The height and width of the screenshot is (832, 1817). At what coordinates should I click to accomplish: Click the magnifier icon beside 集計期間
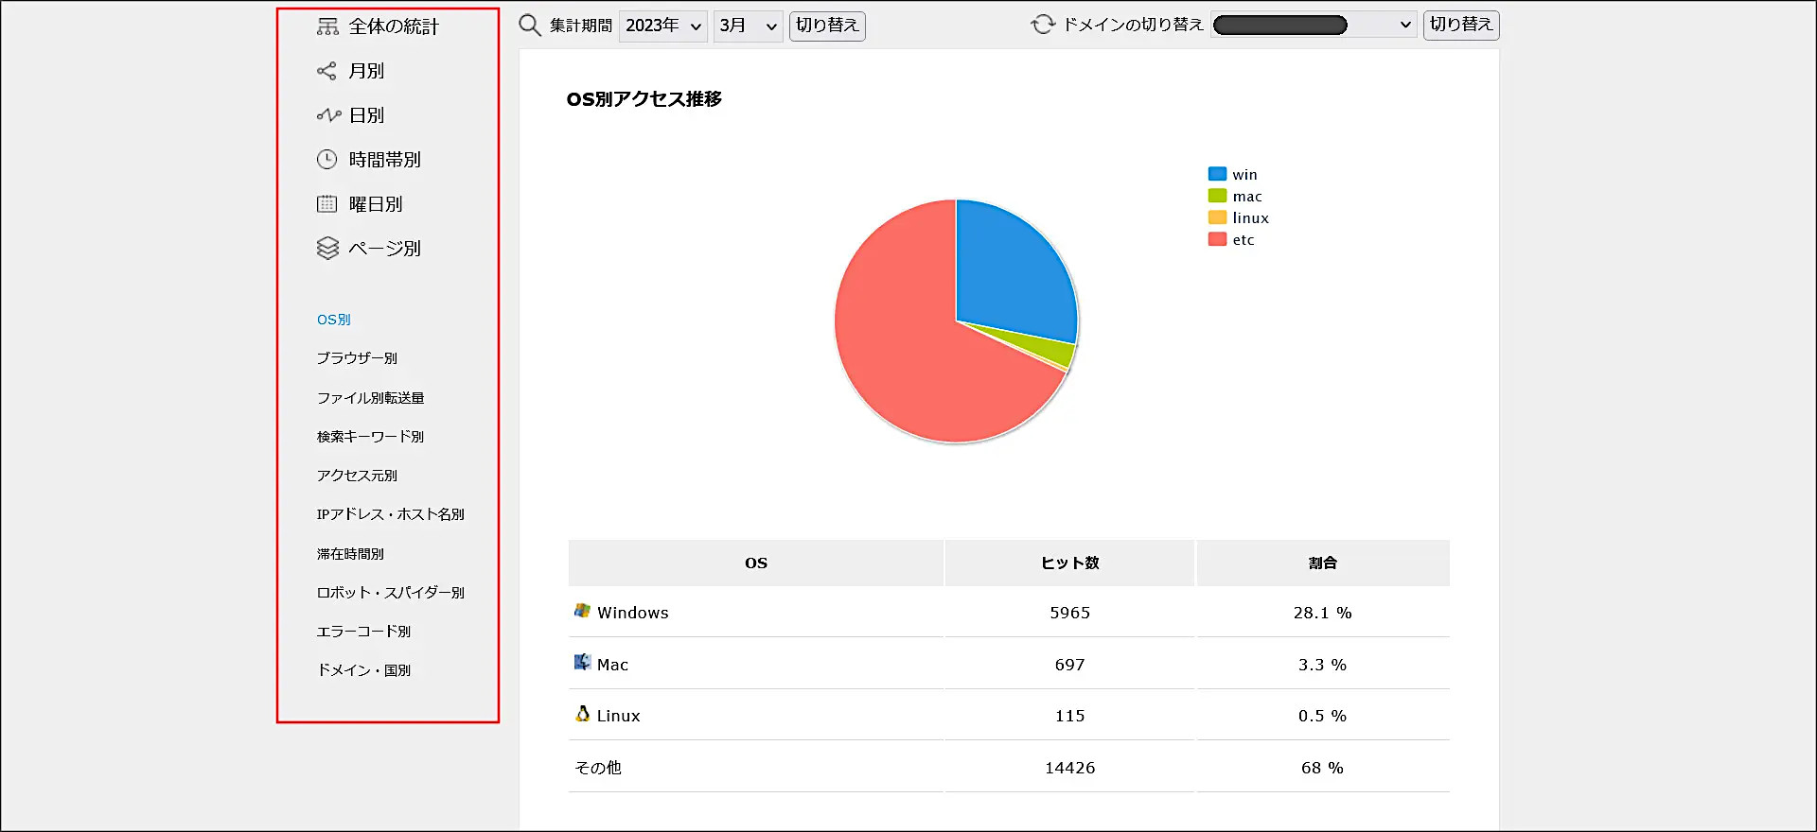(530, 26)
